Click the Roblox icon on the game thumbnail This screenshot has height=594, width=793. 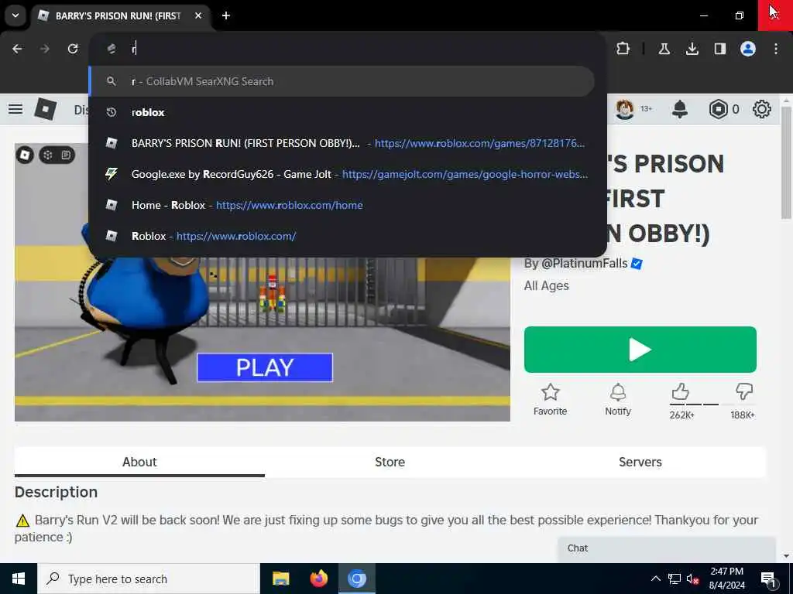[x=25, y=155]
